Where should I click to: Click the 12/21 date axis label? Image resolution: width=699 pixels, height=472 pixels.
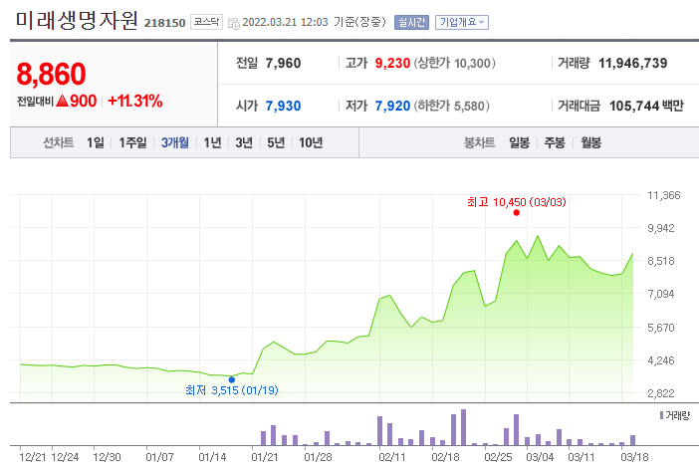(x=33, y=457)
